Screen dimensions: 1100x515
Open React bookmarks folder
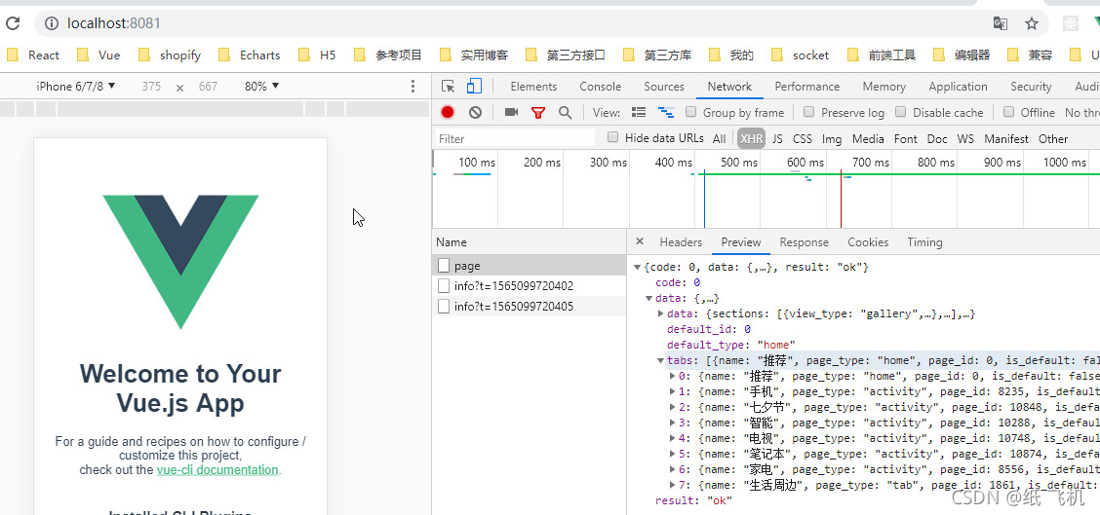pos(34,55)
